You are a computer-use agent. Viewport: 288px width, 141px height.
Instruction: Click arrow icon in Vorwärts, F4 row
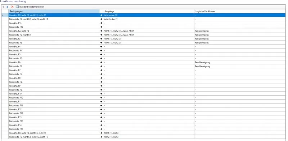pos(101,47)
